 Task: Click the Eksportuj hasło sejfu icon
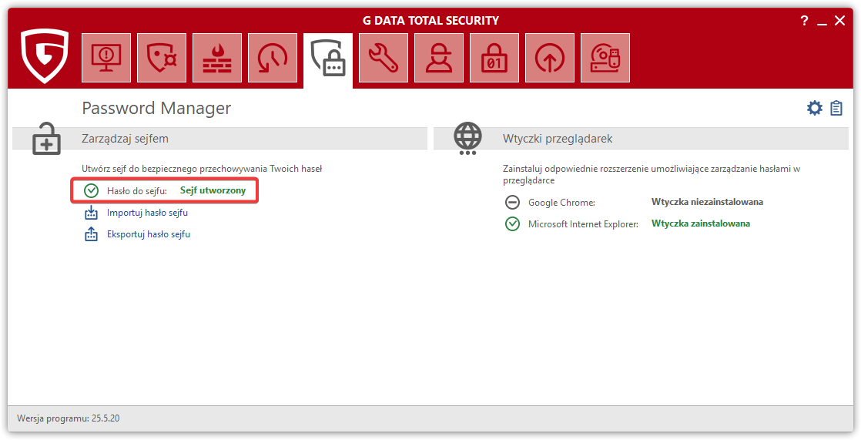(x=91, y=234)
